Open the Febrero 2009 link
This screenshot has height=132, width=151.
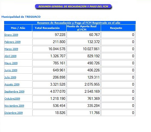pos(12,42)
